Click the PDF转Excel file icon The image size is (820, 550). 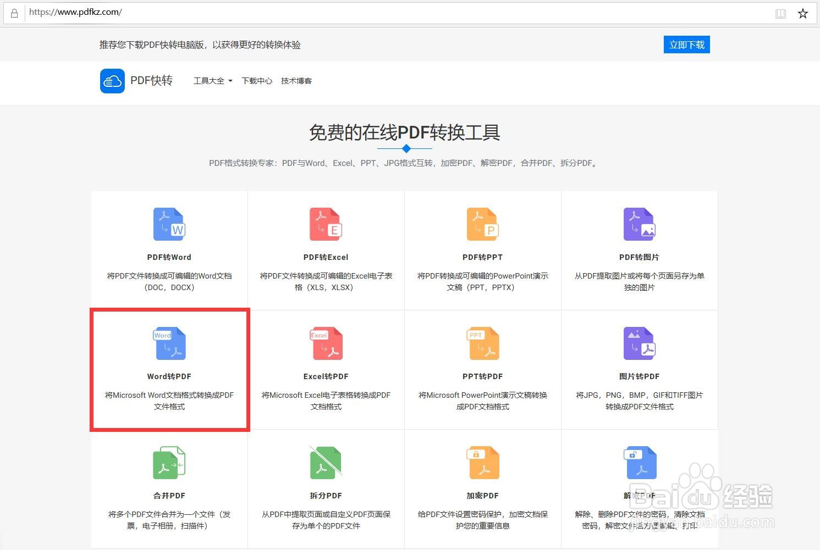[x=326, y=224]
